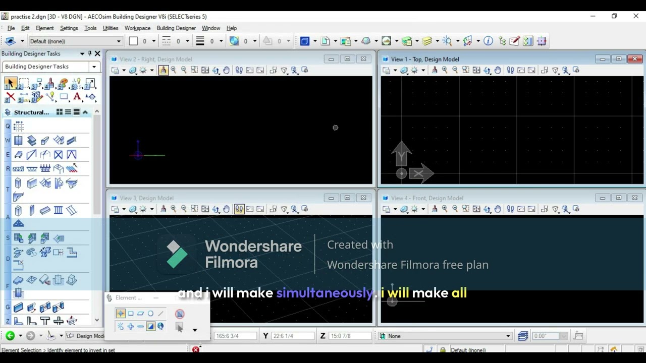Expand active line style dropdown arrow
Screen dimensions: 646x363
(x=187, y=41)
